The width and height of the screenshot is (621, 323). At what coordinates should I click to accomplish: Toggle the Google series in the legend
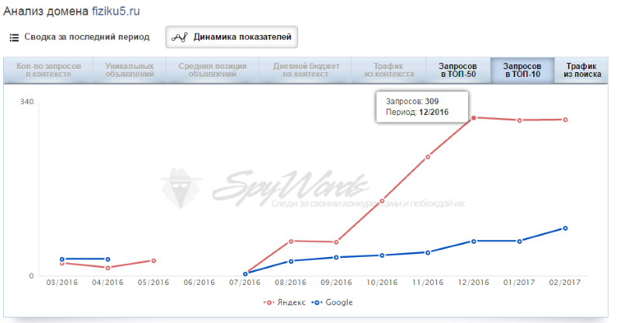(x=331, y=302)
